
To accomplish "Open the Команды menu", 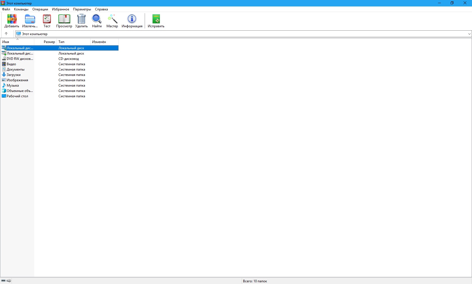I will [21, 9].
